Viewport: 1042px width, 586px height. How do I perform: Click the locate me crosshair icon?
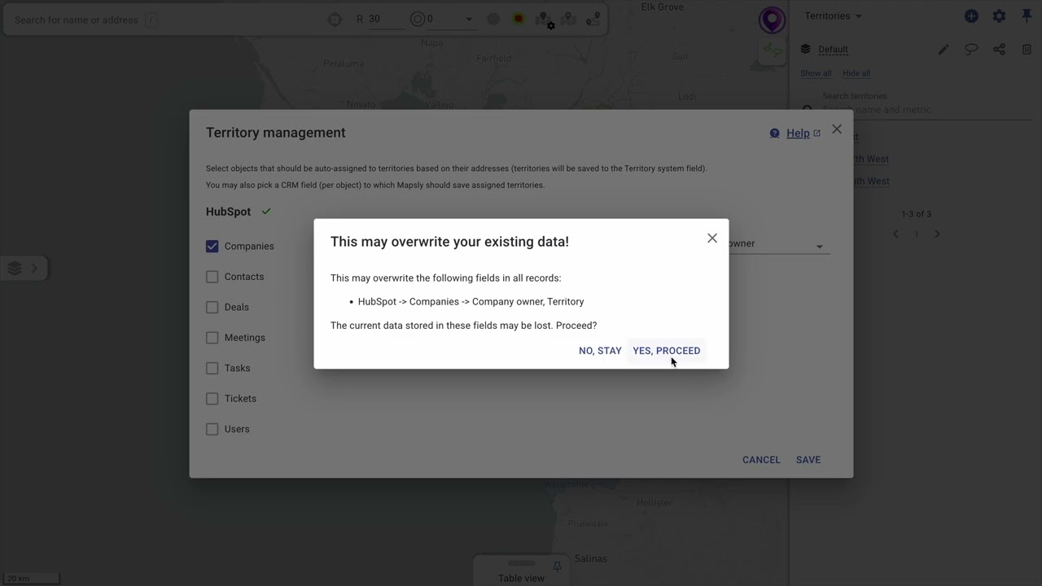click(x=335, y=20)
